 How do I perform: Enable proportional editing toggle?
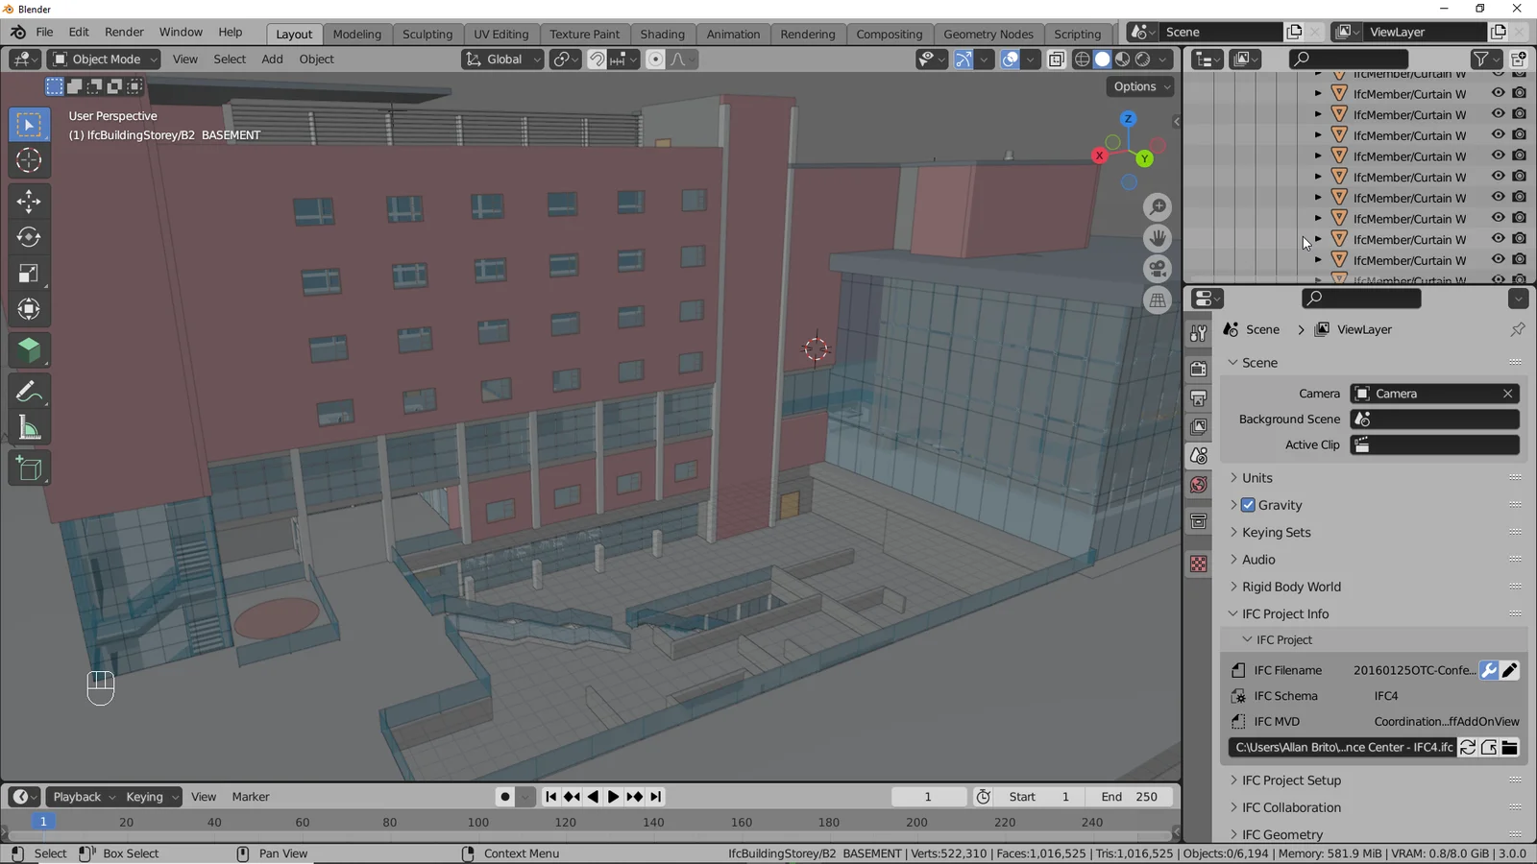point(655,60)
